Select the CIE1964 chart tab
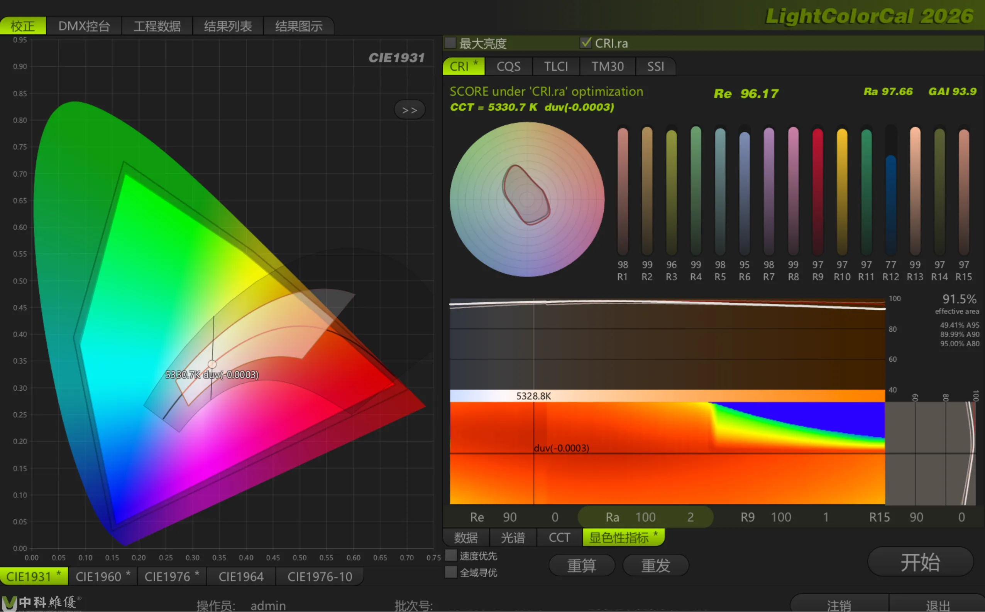This screenshot has width=985, height=612. (x=241, y=577)
